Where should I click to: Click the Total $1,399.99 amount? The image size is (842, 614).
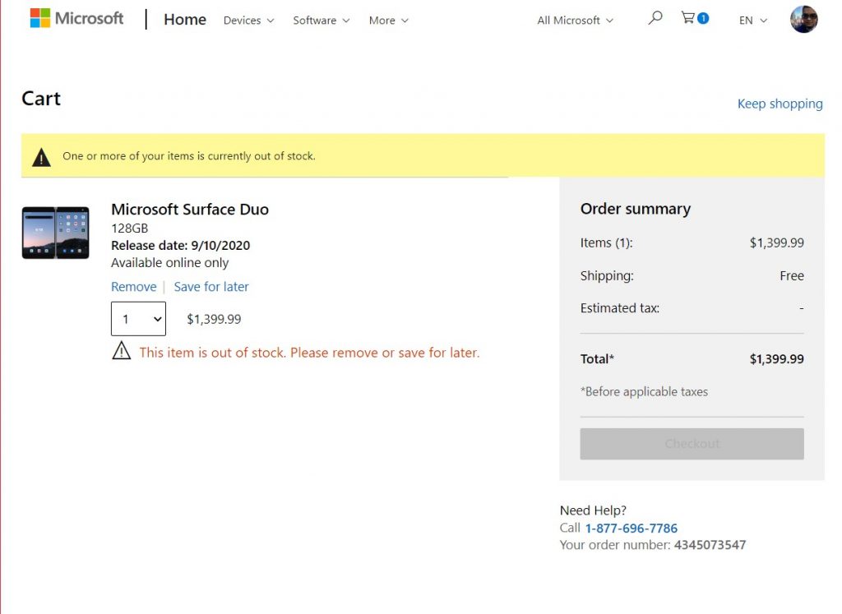pyautogui.click(x=776, y=359)
